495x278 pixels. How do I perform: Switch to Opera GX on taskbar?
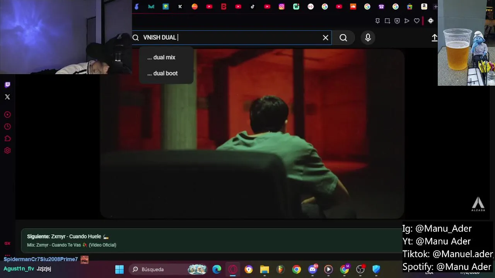(233, 269)
